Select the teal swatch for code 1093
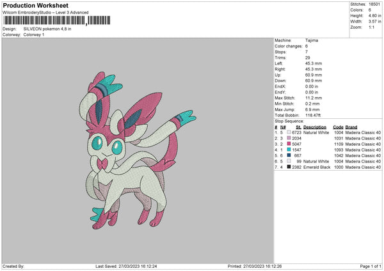384x271 pixels. pos(289,150)
